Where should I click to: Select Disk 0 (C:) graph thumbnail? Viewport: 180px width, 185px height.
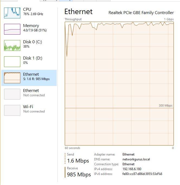coord(12,45)
